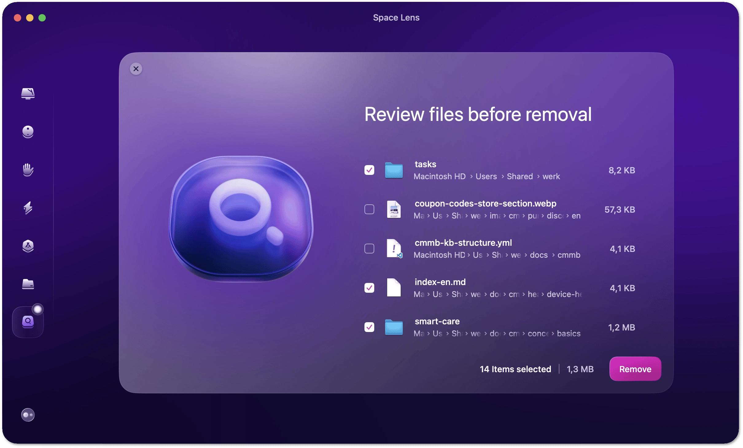Uncheck the smart-care folder checkbox
This screenshot has height=448, width=743.
click(369, 327)
